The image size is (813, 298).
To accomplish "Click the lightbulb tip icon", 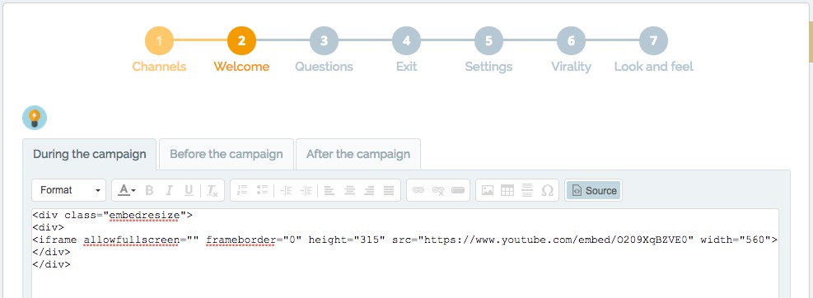I will [x=35, y=118].
